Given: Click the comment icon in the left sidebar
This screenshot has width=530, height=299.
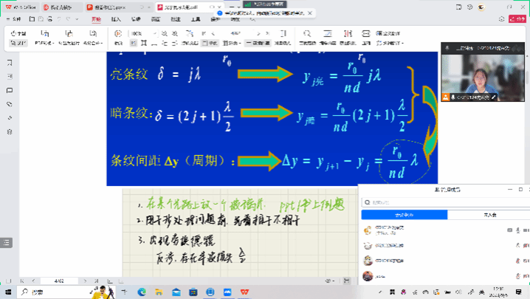Looking at the screenshot, I should pyautogui.click(x=10, y=91).
